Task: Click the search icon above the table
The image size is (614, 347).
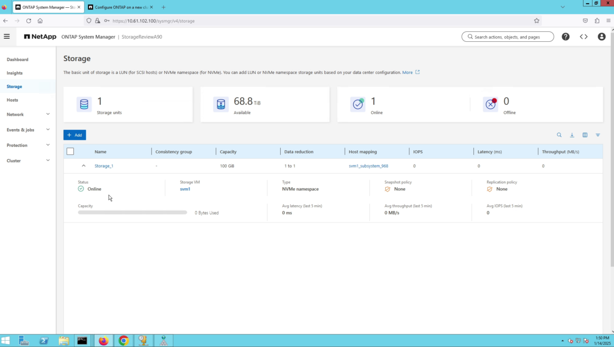Action: (x=559, y=135)
